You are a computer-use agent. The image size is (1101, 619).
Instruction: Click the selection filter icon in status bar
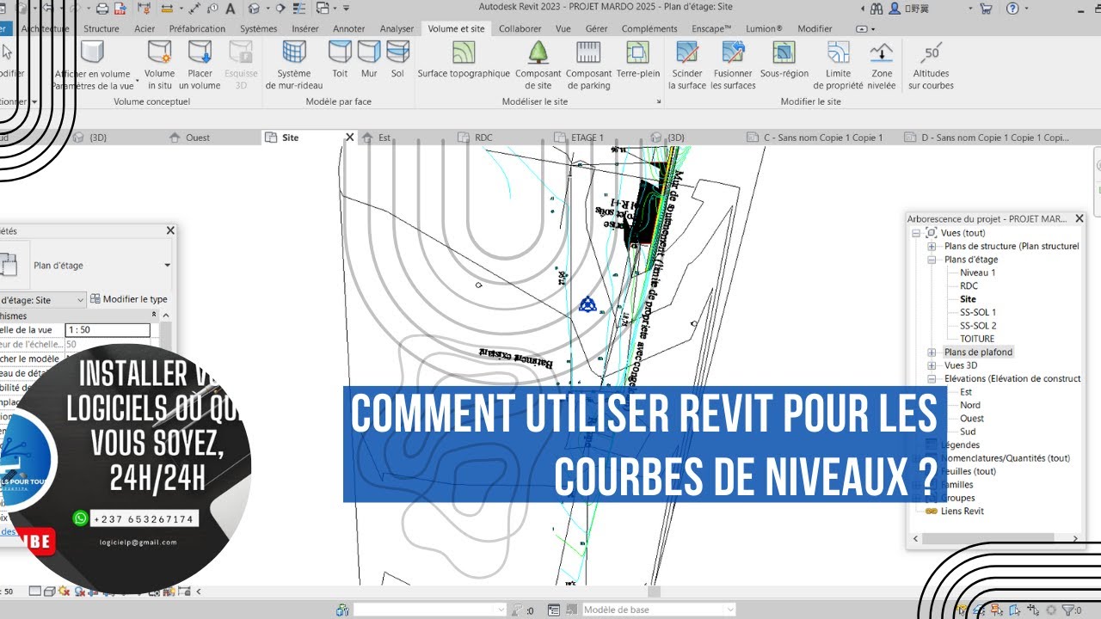pyautogui.click(x=1069, y=610)
